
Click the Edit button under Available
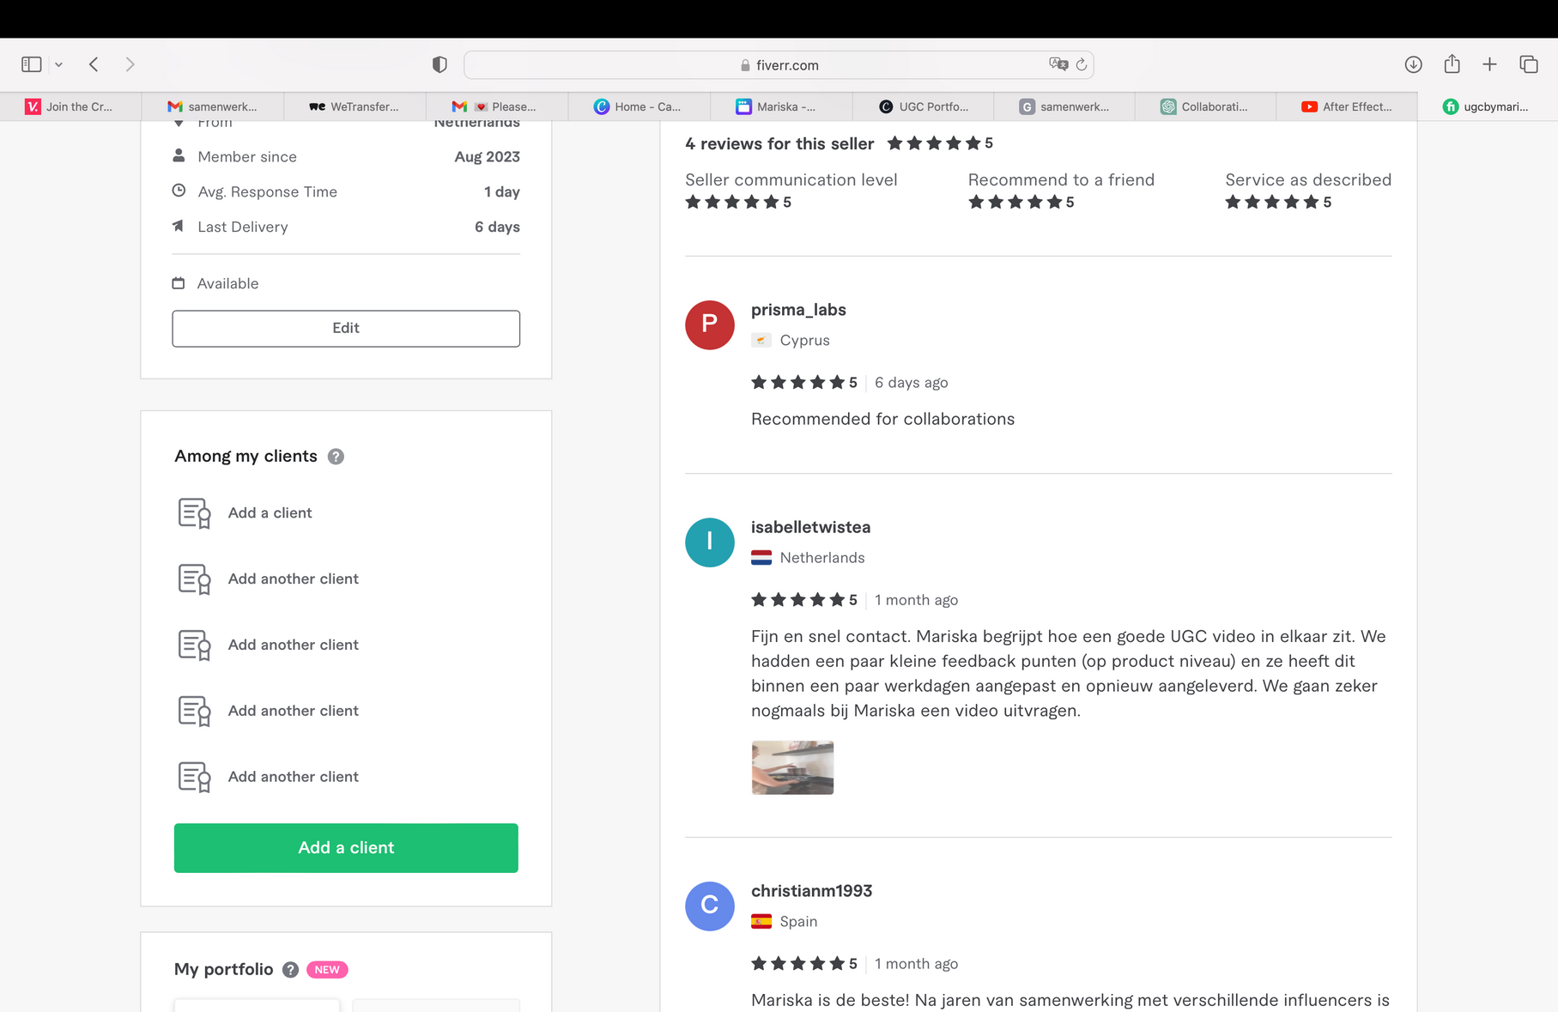point(346,328)
